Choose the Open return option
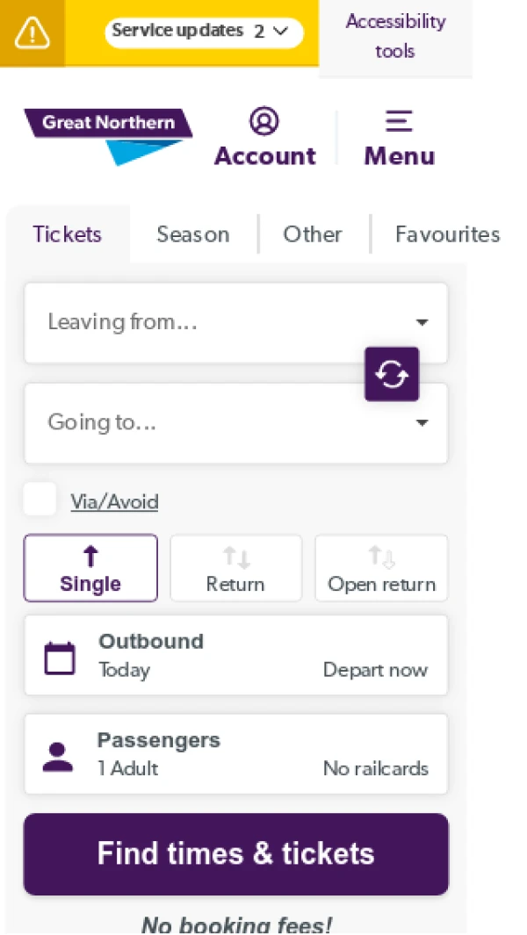Screen dimensions: 527x935 click(x=381, y=568)
